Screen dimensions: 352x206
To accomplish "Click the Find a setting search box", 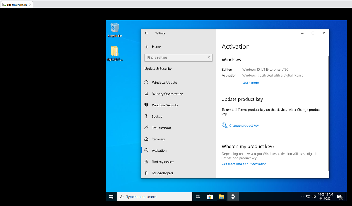I will [x=178, y=57].
